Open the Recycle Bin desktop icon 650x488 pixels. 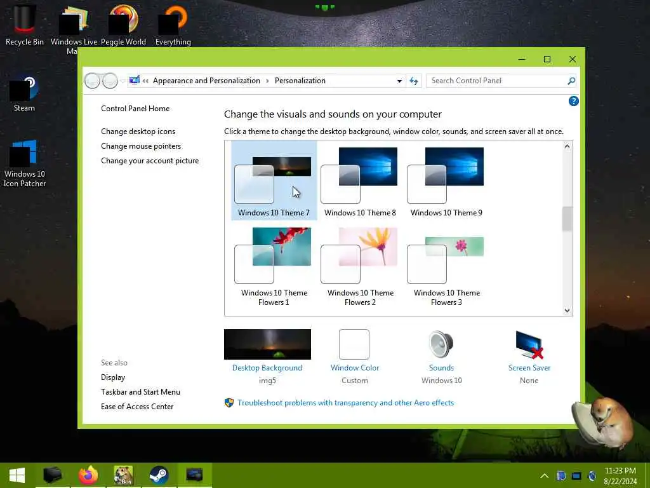click(x=24, y=25)
